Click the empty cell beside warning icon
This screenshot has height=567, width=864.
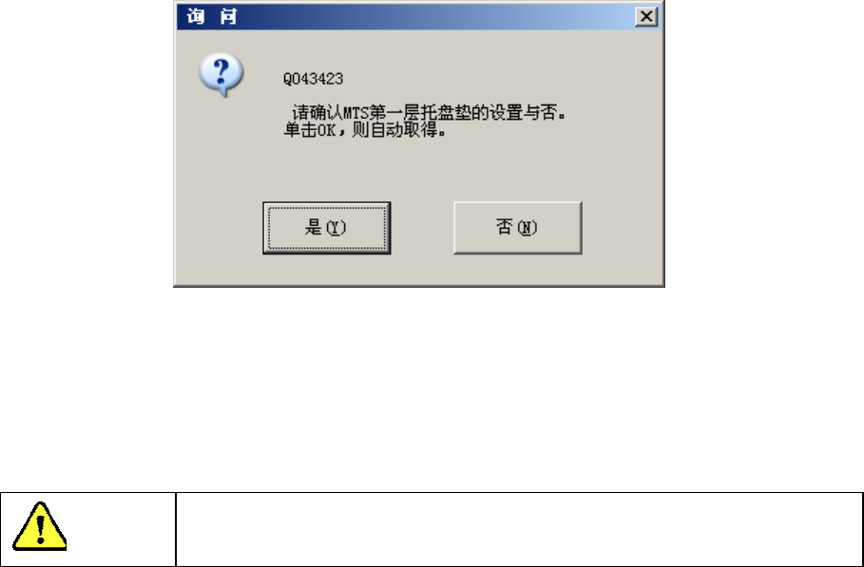pyautogui.click(x=519, y=529)
